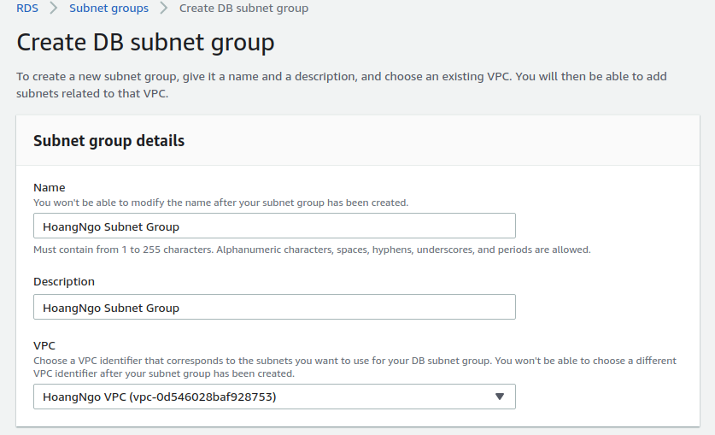Click the Subnet group details panel header
The height and width of the screenshot is (435, 715).
tap(108, 141)
